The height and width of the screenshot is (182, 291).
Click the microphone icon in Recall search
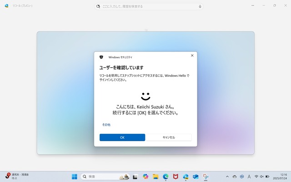click(200, 6)
